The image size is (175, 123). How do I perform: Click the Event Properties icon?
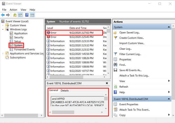115,104
